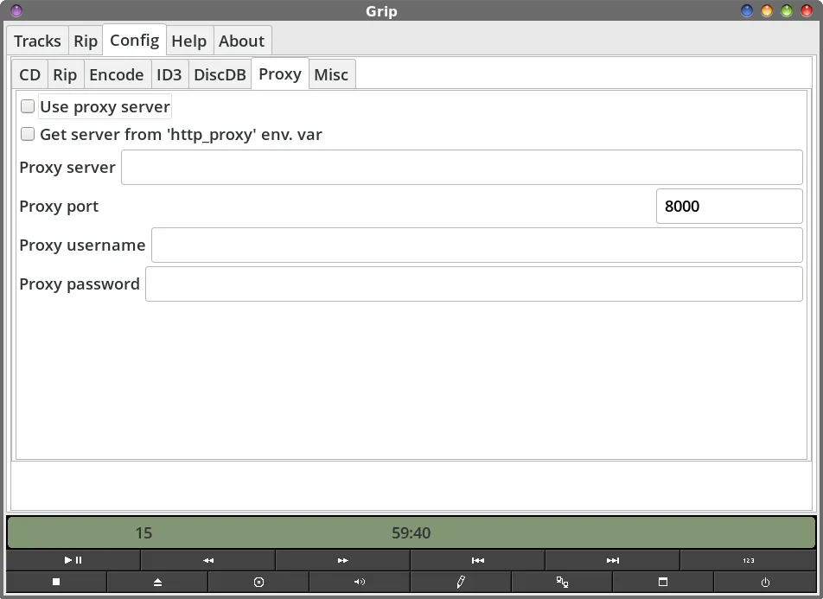Stop playback with the stop button
This screenshot has width=823, height=599.
[x=56, y=582]
